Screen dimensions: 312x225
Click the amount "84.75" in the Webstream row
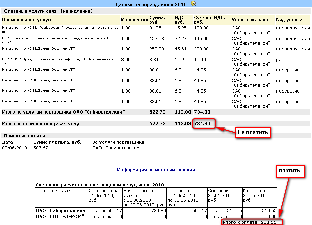155,28
